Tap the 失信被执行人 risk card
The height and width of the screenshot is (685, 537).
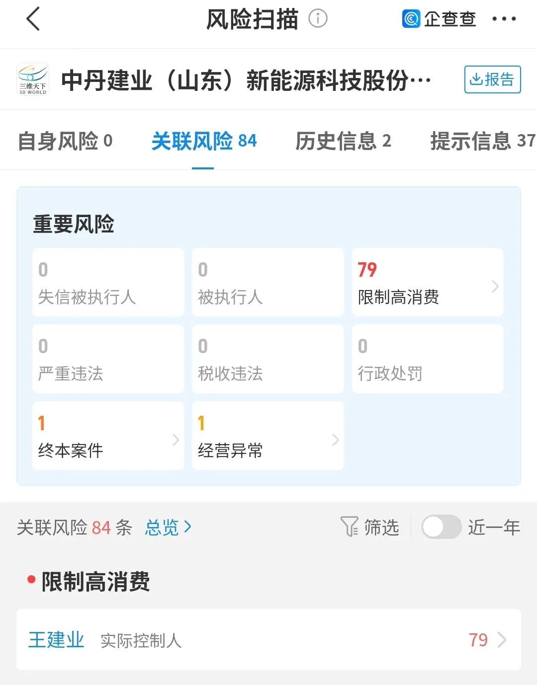pyautogui.click(x=108, y=282)
